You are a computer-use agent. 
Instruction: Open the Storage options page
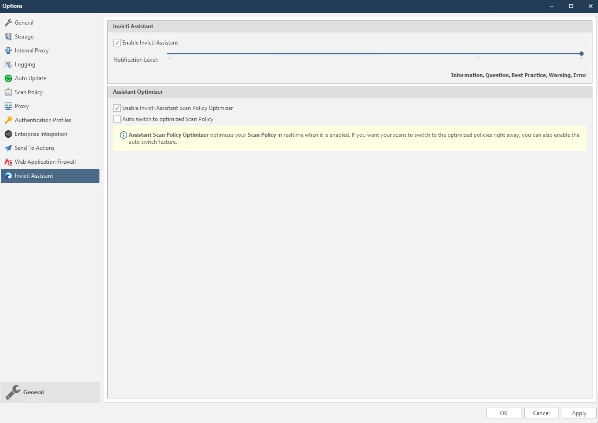[50, 37]
